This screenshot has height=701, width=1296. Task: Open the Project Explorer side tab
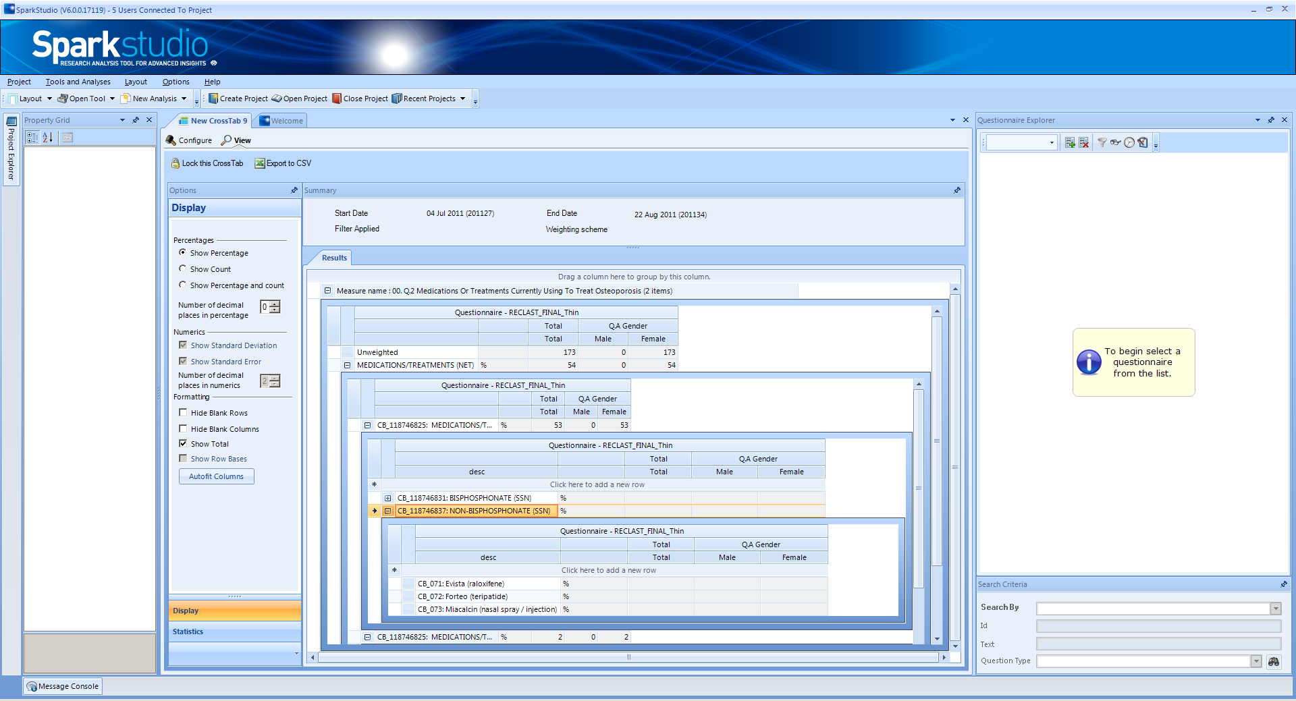pos(11,150)
